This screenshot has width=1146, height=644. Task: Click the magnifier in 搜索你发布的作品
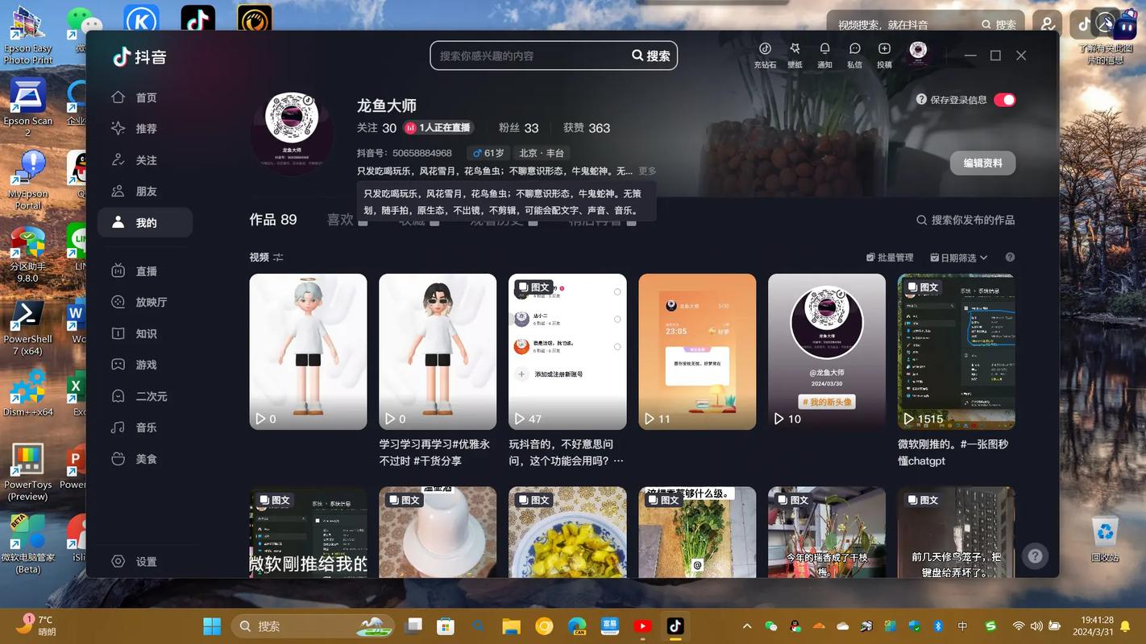[921, 219]
